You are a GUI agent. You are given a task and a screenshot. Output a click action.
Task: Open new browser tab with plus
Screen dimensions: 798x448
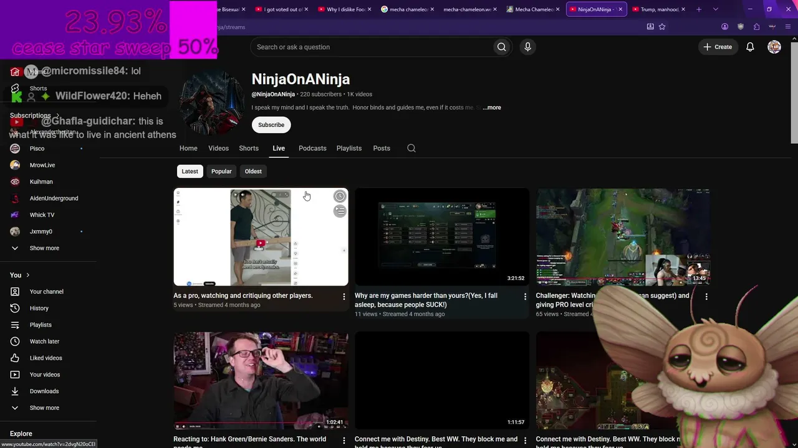pyautogui.click(x=699, y=9)
